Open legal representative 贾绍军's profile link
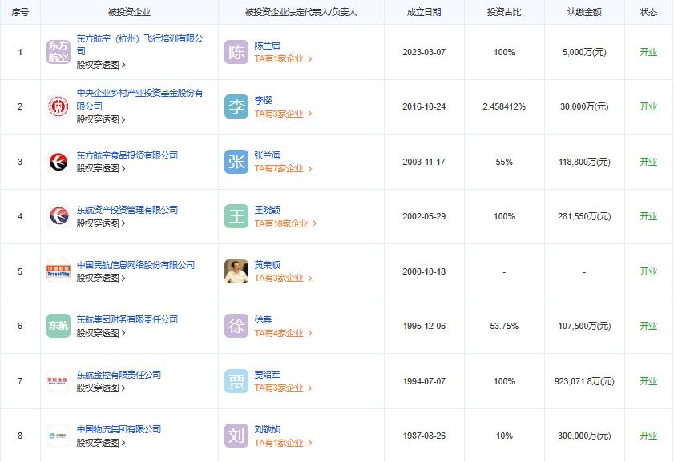This screenshot has height=462, width=674. point(267,375)
